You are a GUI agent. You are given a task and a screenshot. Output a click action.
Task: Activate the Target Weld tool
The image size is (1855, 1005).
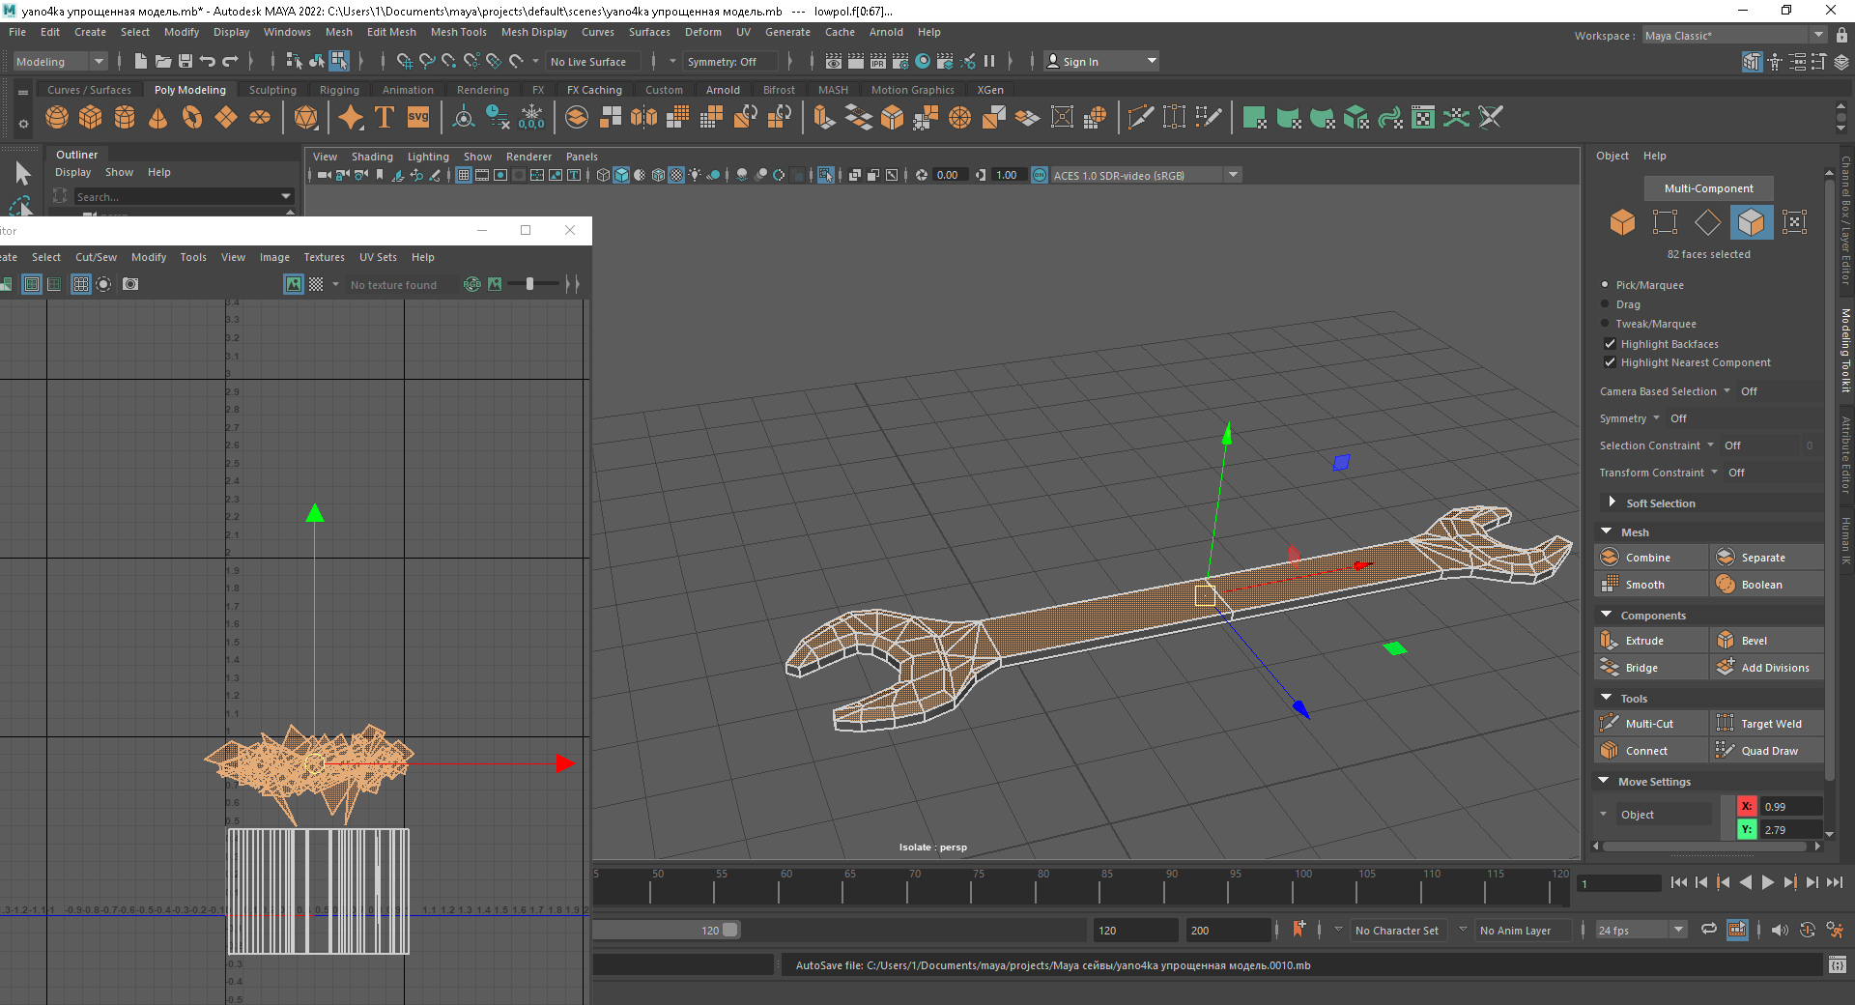tap(1767, 724)
